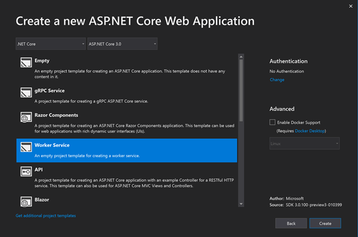Image resolution: width=358 pixels, height=237 pixels.
Task: Click the Blazor template icon
Action: click(26, 201)
